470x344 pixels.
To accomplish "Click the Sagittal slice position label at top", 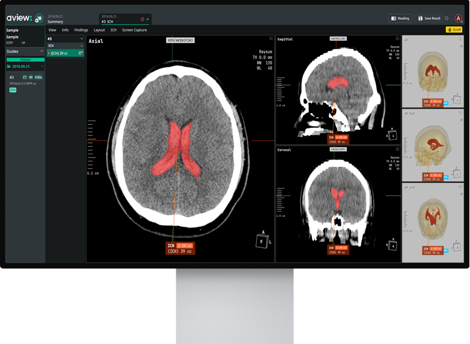I will pos(338,39).
